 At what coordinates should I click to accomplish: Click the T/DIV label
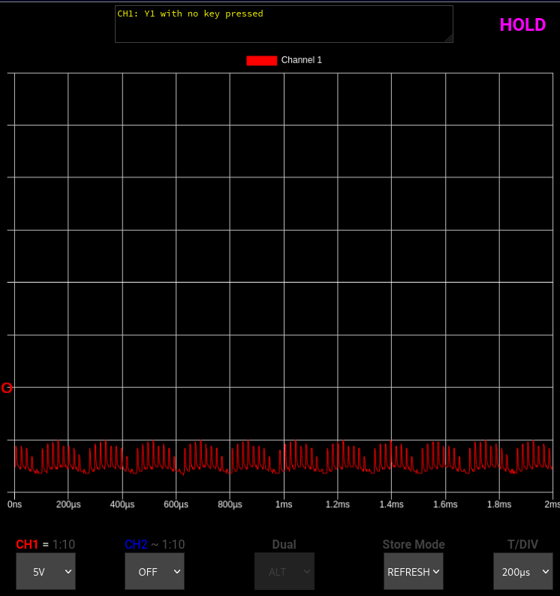[x=522, y=544]
